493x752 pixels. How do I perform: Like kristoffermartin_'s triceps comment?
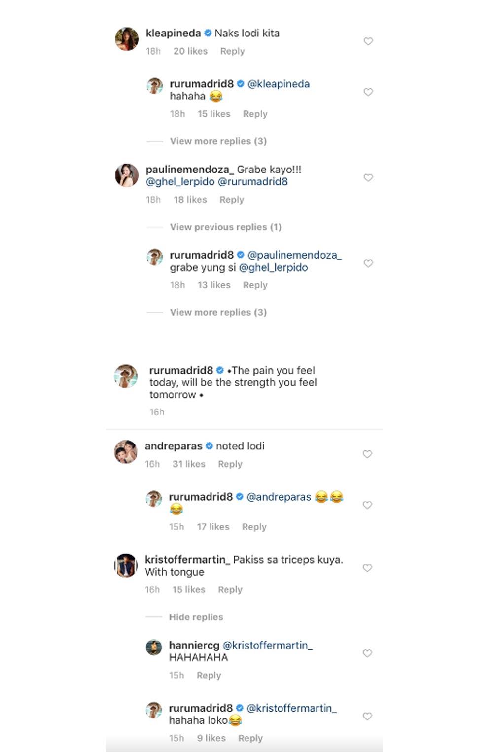click(x=367, y=568)
